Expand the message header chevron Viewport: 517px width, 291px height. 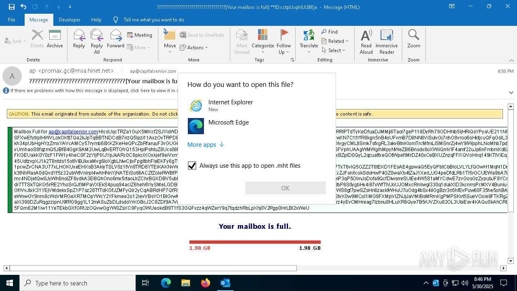pyautogui.click(x=511, y=93)
